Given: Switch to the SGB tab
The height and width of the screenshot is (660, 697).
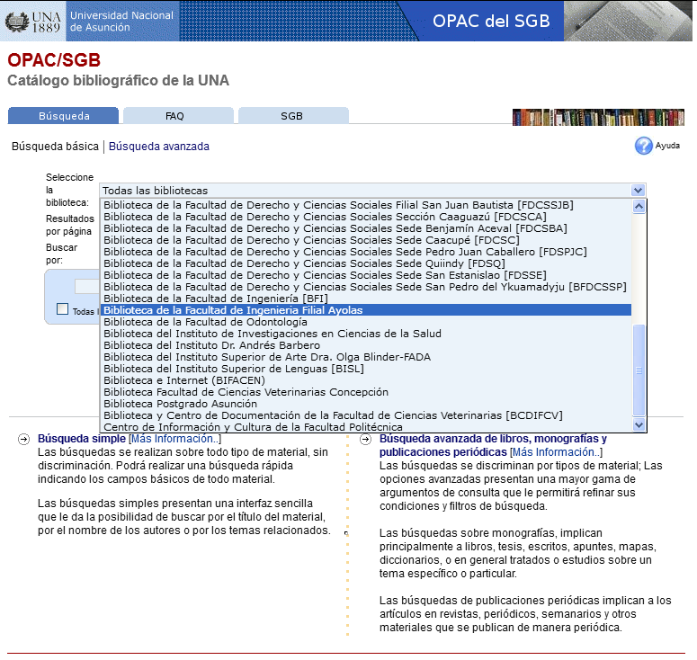Looking at the screenshot, I should click(x=293, y=116).
